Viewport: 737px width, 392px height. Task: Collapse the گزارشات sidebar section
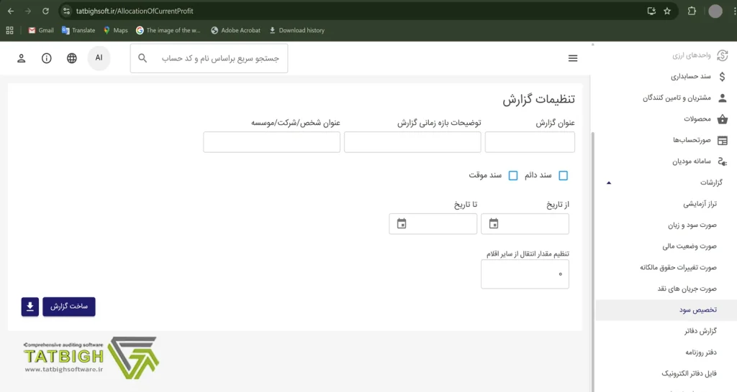click(x=609, y=183)
